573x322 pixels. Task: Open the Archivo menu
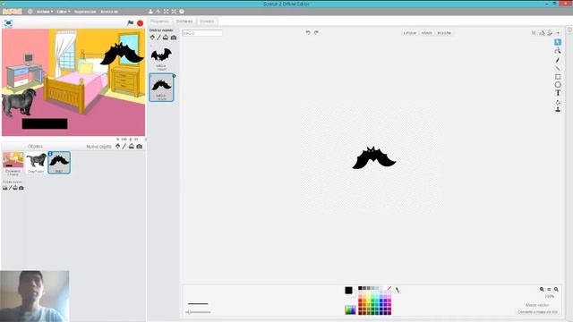[45, 12]
